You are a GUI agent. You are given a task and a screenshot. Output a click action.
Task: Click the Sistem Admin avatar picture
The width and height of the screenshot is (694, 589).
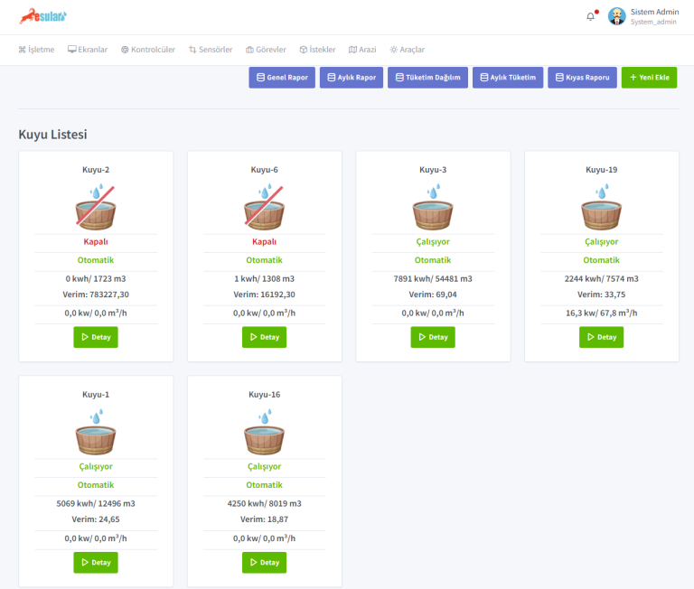[617, 16]
